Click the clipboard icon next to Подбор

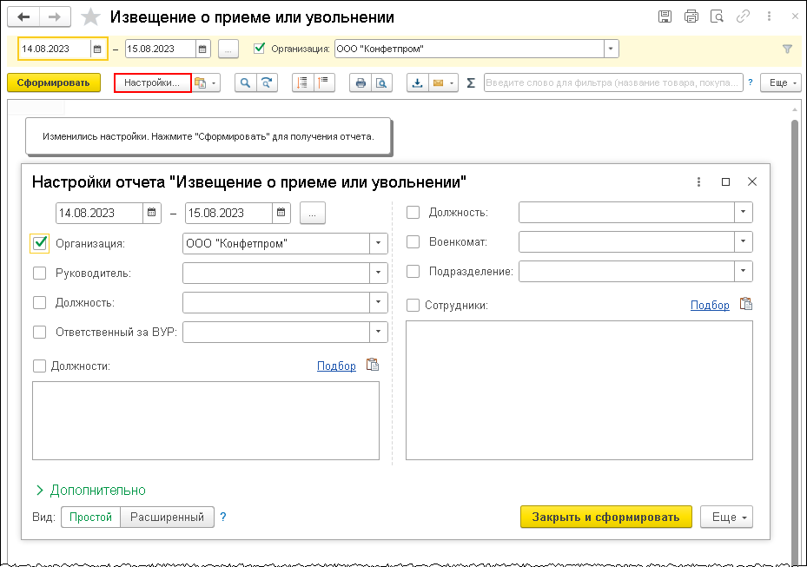coord(373,365)
